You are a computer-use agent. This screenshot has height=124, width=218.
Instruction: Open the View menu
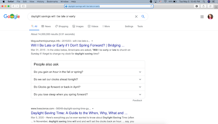[32, 1]
